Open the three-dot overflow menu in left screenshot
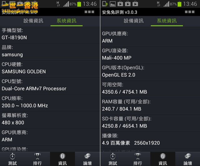200x166 pixels. pyautogui.click(x=89, y=12)
